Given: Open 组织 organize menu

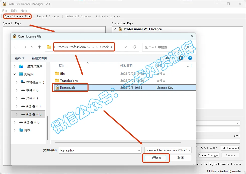Looking at the screenshot, I should (20, 58).
